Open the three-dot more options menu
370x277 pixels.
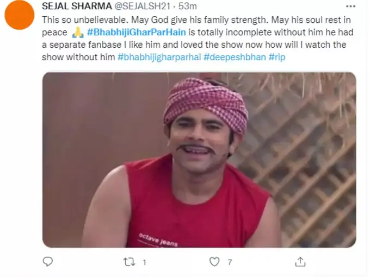point(350,7)
